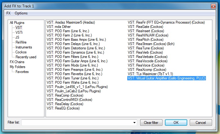Screen dimensions: 220x134
Task: Select VST: POD Farm Filters
Action: (x=73, y=57)
